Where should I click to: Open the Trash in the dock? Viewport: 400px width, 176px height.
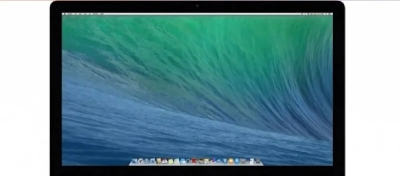coord(258,161)
